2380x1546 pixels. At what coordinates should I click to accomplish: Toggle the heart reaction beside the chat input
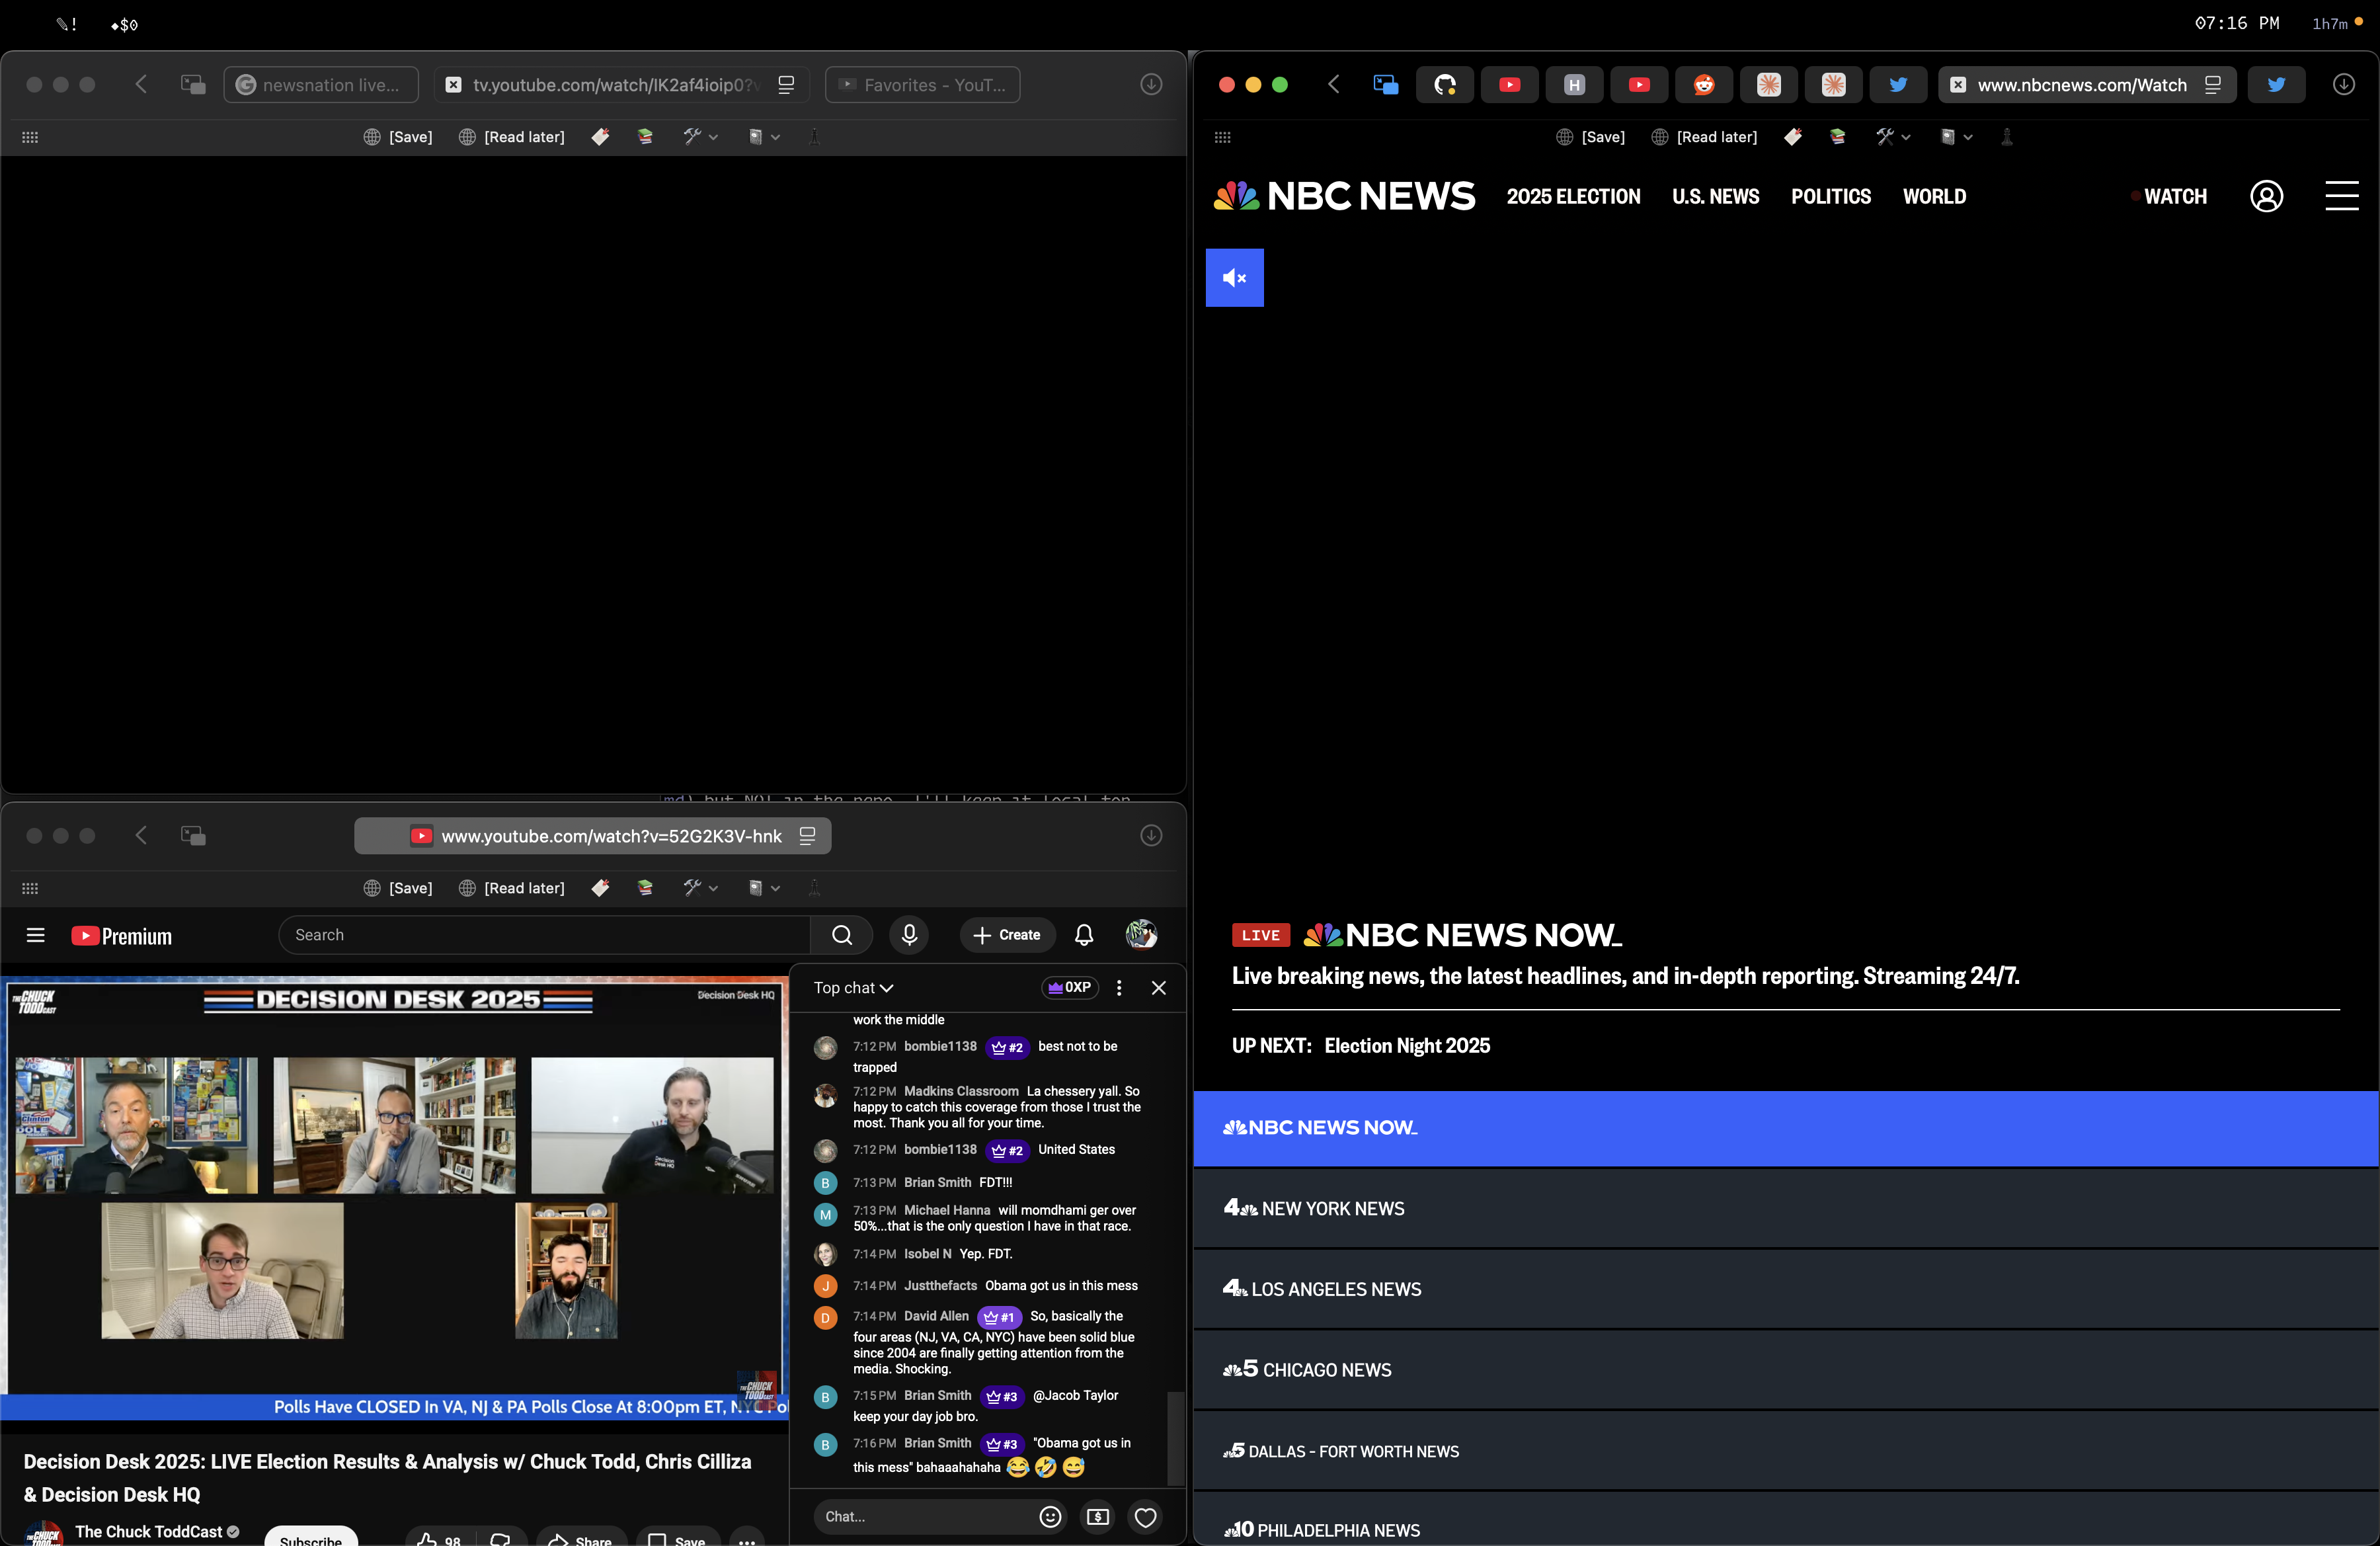(1145, 1517)
